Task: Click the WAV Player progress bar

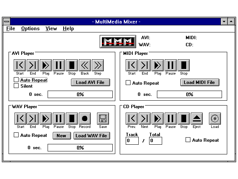Action: 80,148
